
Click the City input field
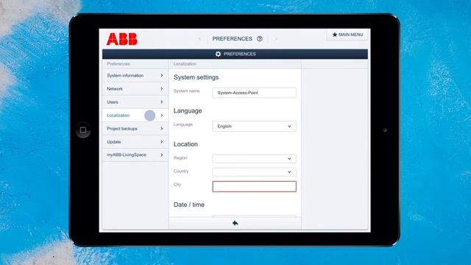point(254,186)
